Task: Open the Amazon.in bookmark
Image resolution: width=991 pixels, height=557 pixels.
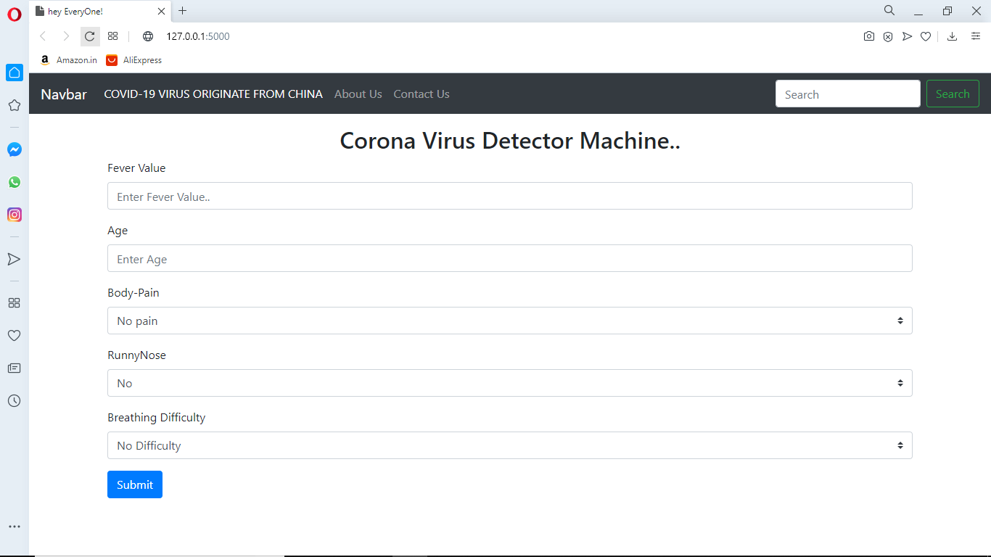Action: [69, 60]
